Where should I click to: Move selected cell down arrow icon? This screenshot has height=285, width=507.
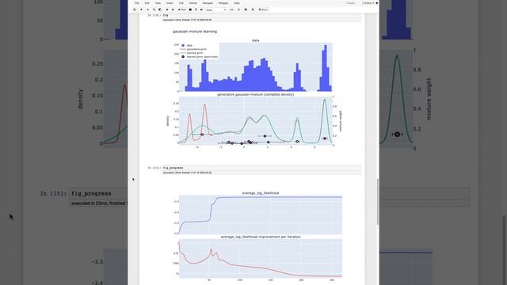coord(173,9)
